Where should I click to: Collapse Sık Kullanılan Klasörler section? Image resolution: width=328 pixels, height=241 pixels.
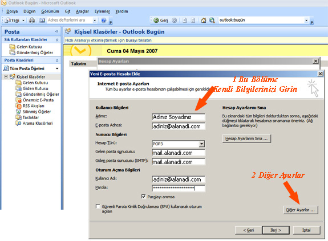(x=57, y=40)
